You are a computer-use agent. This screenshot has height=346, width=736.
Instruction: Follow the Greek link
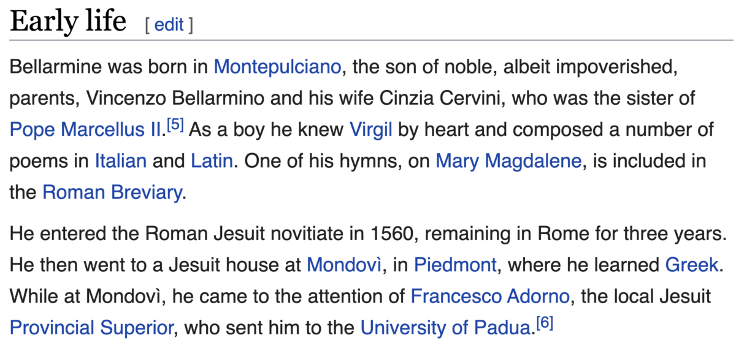coord(691,265)
